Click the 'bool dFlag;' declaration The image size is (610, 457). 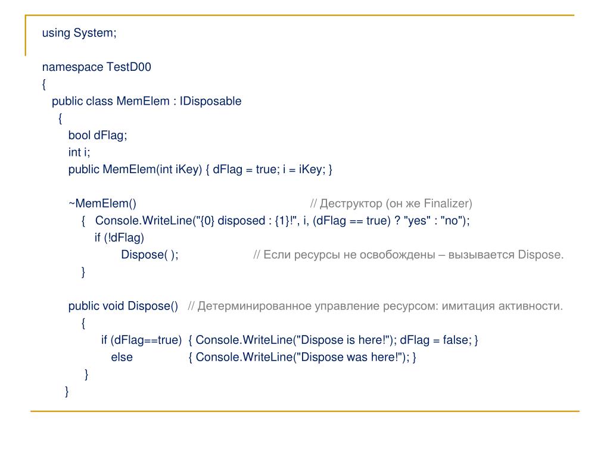point(98,135)
